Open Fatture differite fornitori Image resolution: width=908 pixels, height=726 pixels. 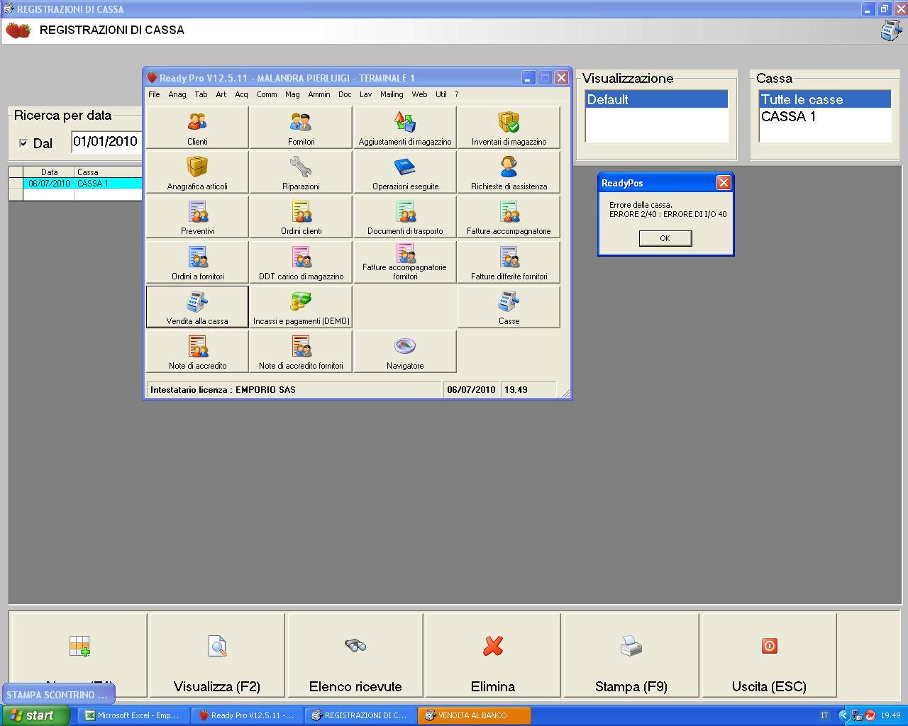(x=509, y=262)
